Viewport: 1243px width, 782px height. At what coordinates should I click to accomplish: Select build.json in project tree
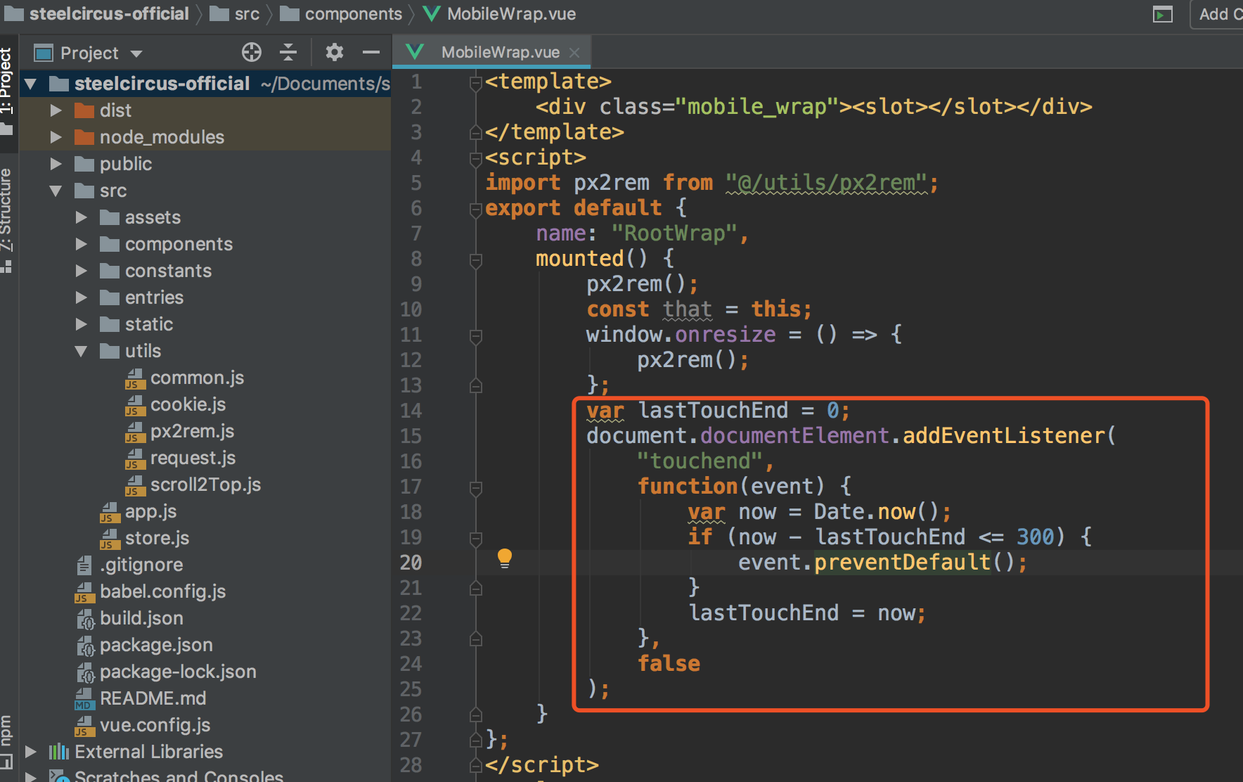tap(129, 618)
